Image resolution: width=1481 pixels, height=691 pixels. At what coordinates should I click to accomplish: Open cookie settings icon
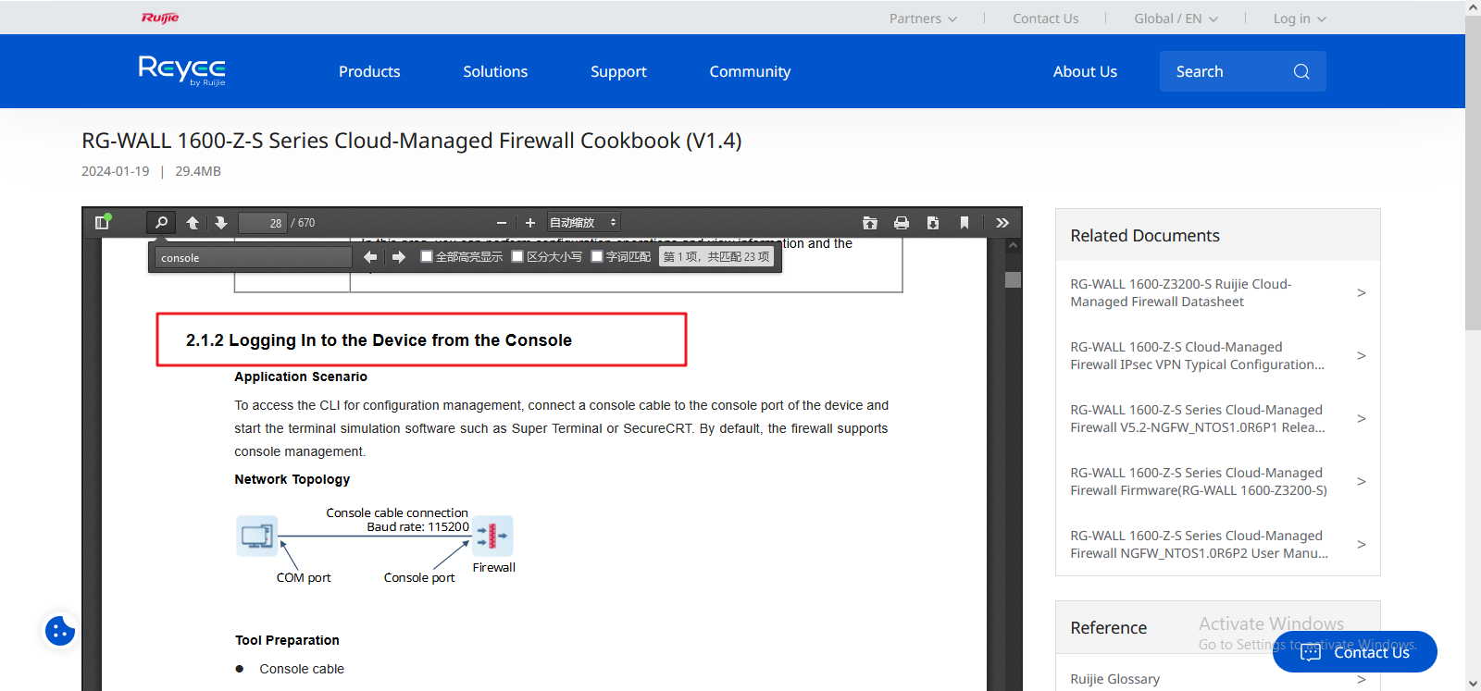60,631
